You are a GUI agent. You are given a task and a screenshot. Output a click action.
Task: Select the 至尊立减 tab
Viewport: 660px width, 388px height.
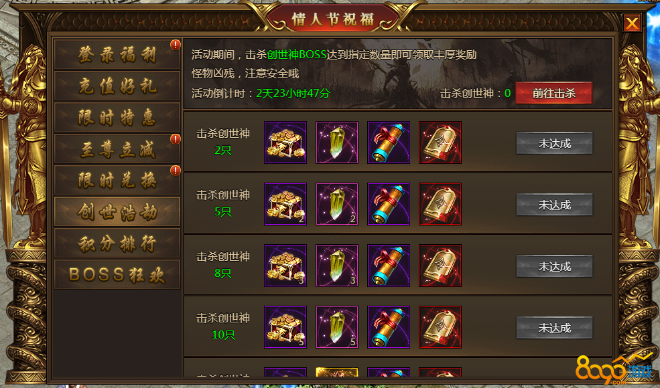(x=117, y=149)
